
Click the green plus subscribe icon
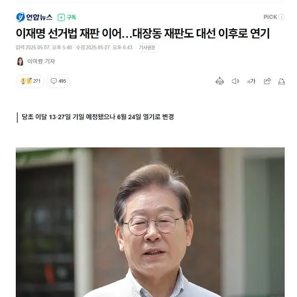point(61,18)
